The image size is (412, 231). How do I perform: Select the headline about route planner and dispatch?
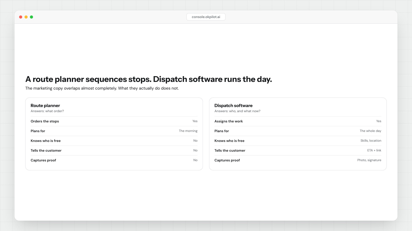(x=149, y=79)
